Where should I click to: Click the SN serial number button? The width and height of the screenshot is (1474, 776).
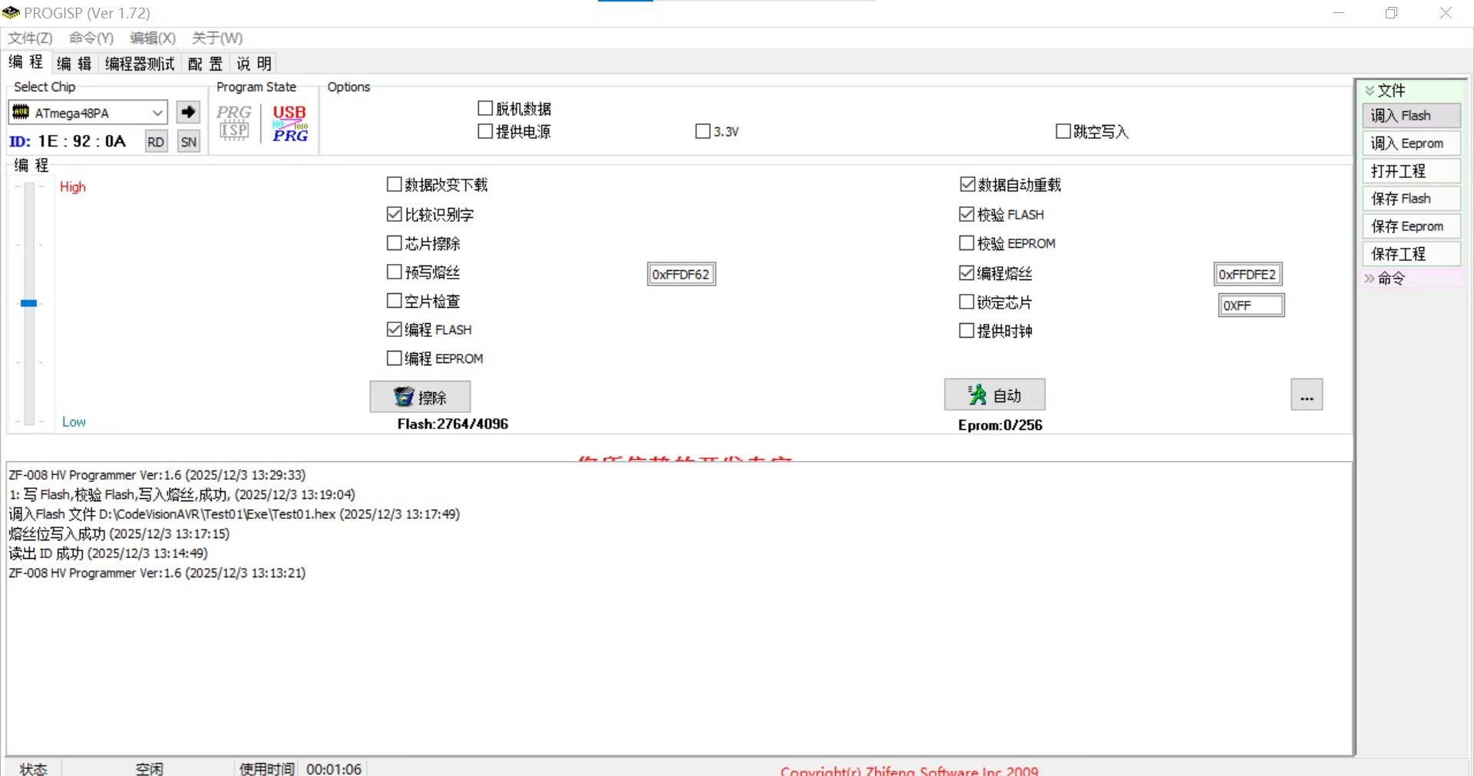[189, 142]
